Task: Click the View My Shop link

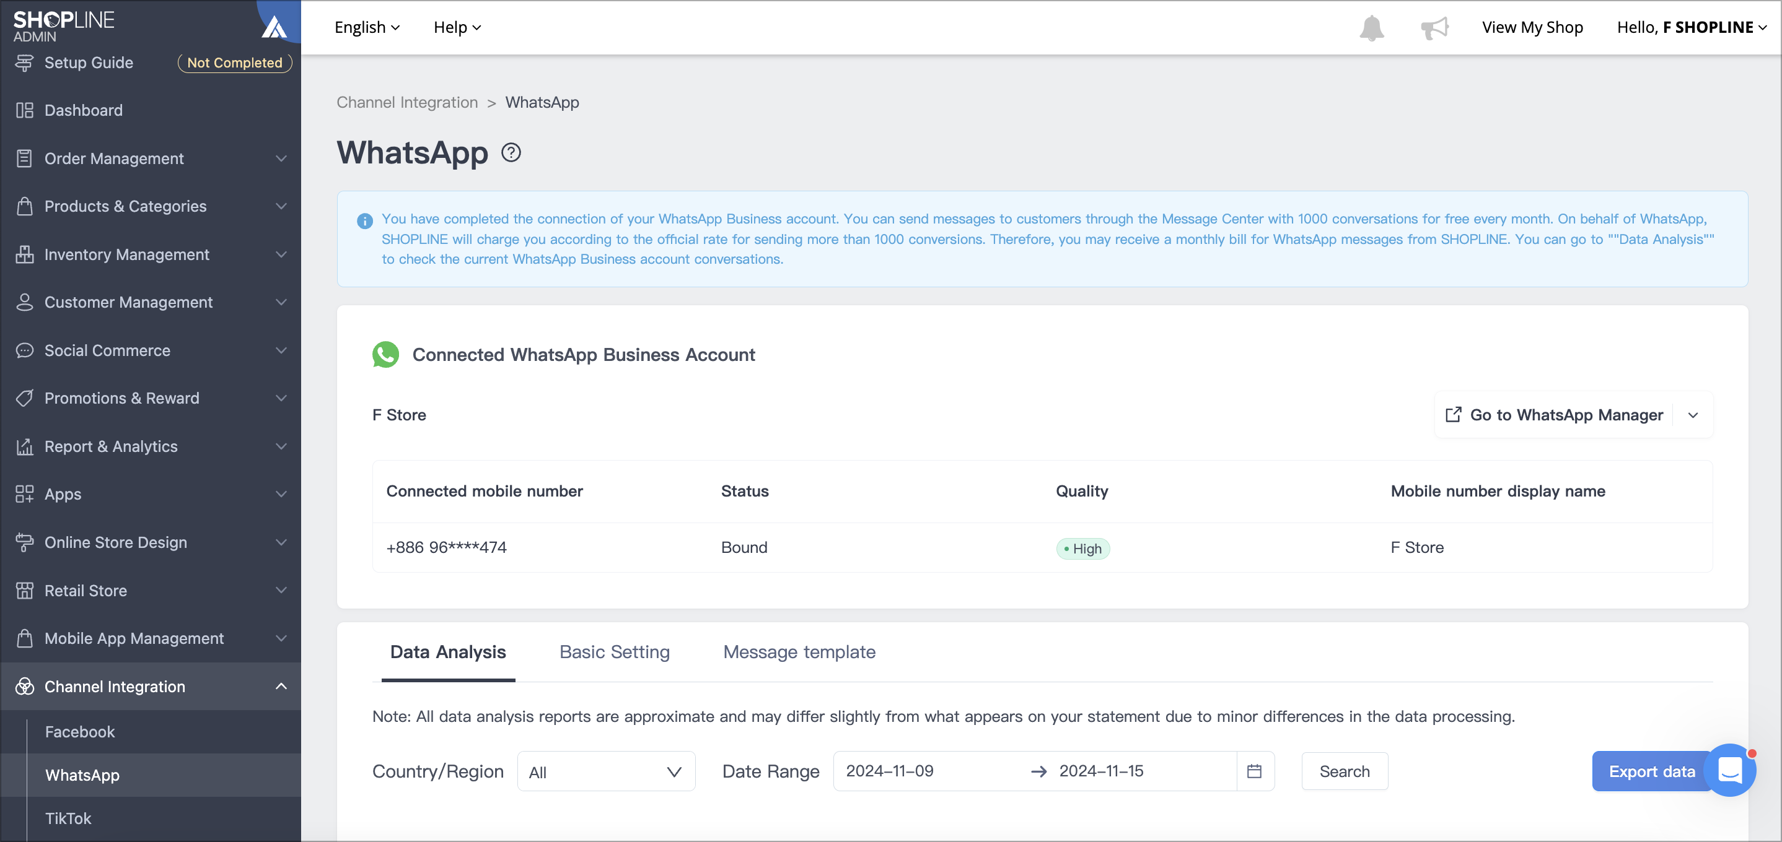Action: 1532,27
